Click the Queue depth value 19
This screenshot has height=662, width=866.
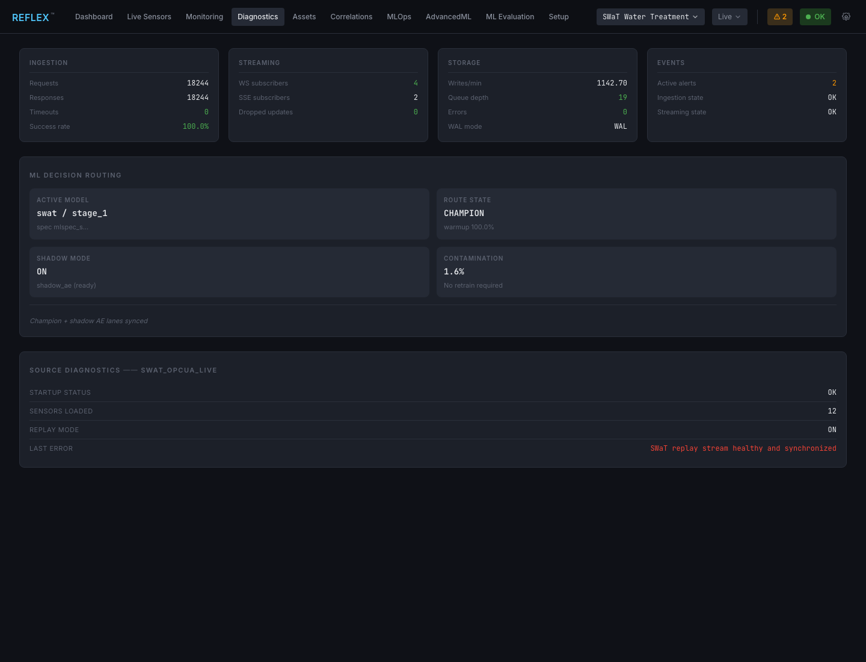[622, 97]
